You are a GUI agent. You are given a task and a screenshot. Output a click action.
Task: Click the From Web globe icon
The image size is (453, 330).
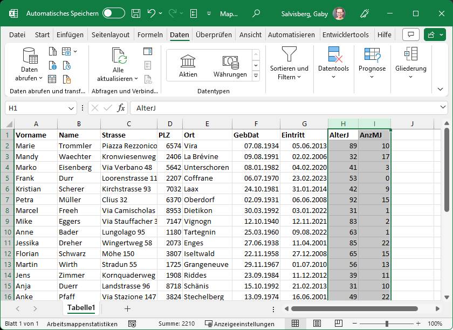[x=52, y=65]
